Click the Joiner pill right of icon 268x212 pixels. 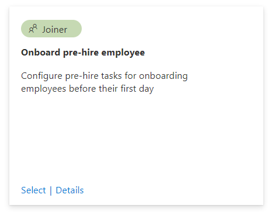pyautogui.click(x=55, y=30)
